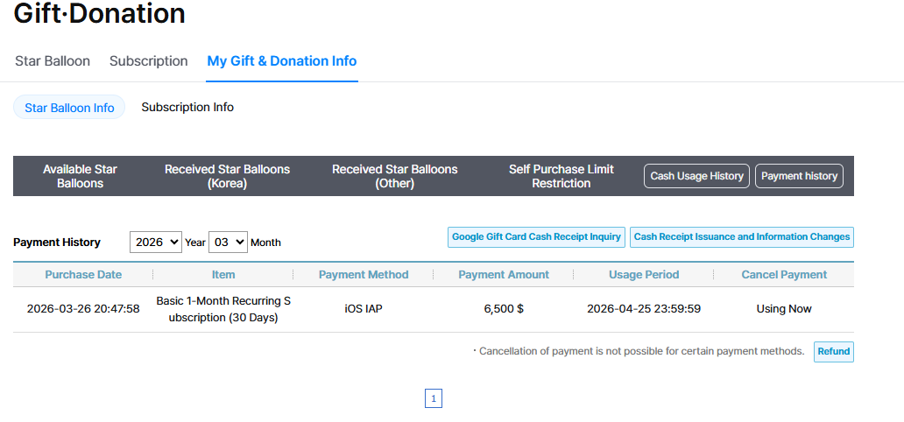Open Google Gift Card Cash Receipt Inquiry

pos(536,237)
